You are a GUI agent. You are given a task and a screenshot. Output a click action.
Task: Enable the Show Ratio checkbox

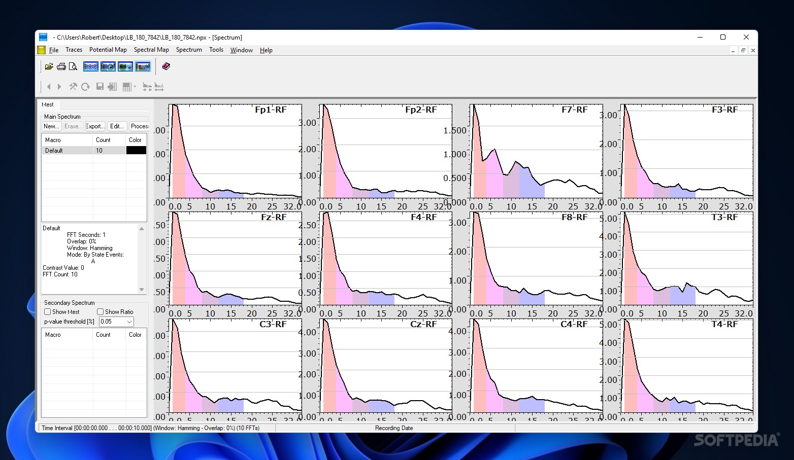pyautogui.click(x=100, y=312)
